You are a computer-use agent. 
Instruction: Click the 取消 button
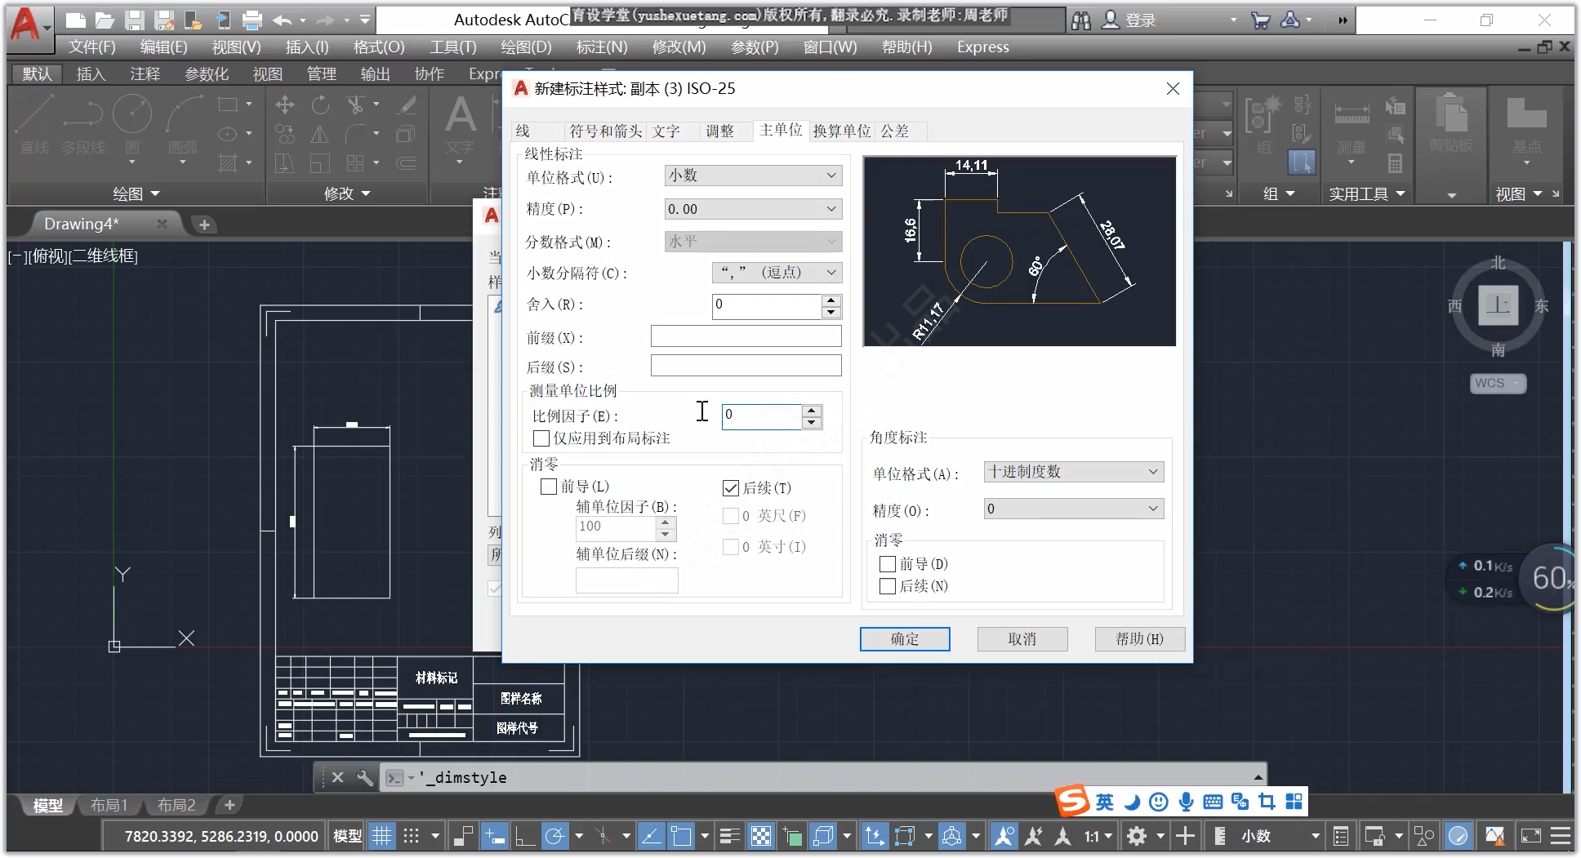[x=1022, y=639]
